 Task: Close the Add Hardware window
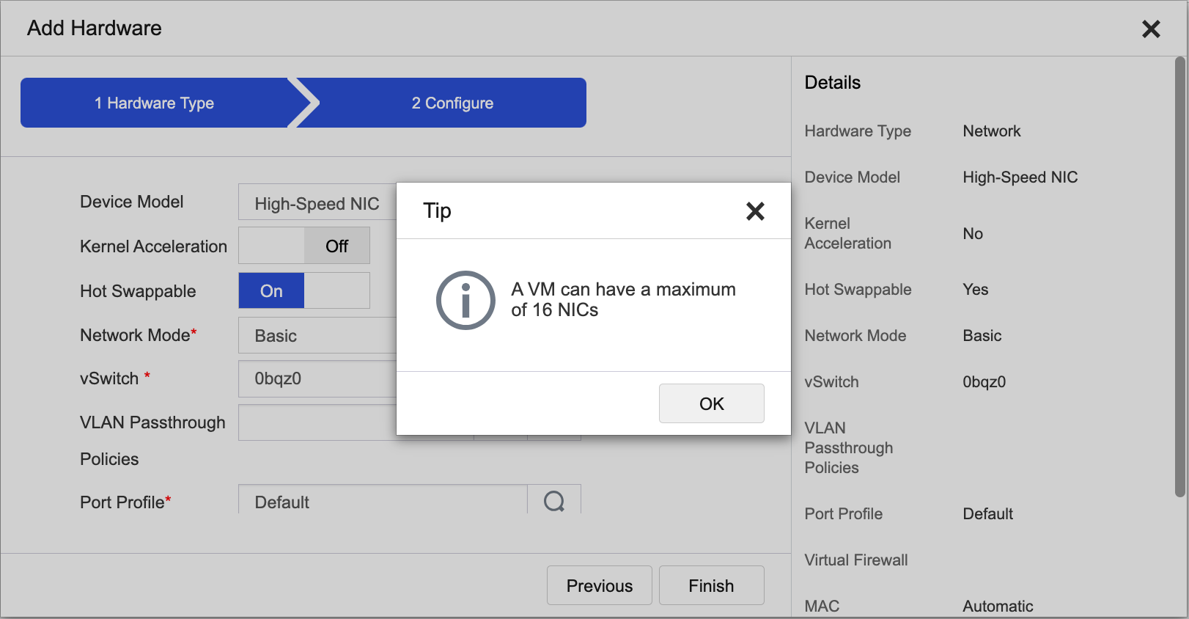1151,29
